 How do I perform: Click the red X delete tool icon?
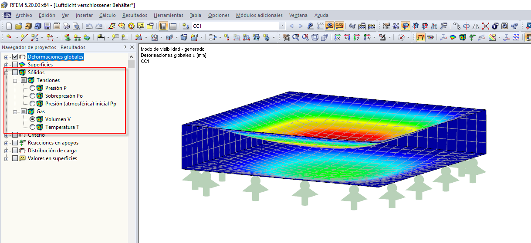(x=486, y=26)
